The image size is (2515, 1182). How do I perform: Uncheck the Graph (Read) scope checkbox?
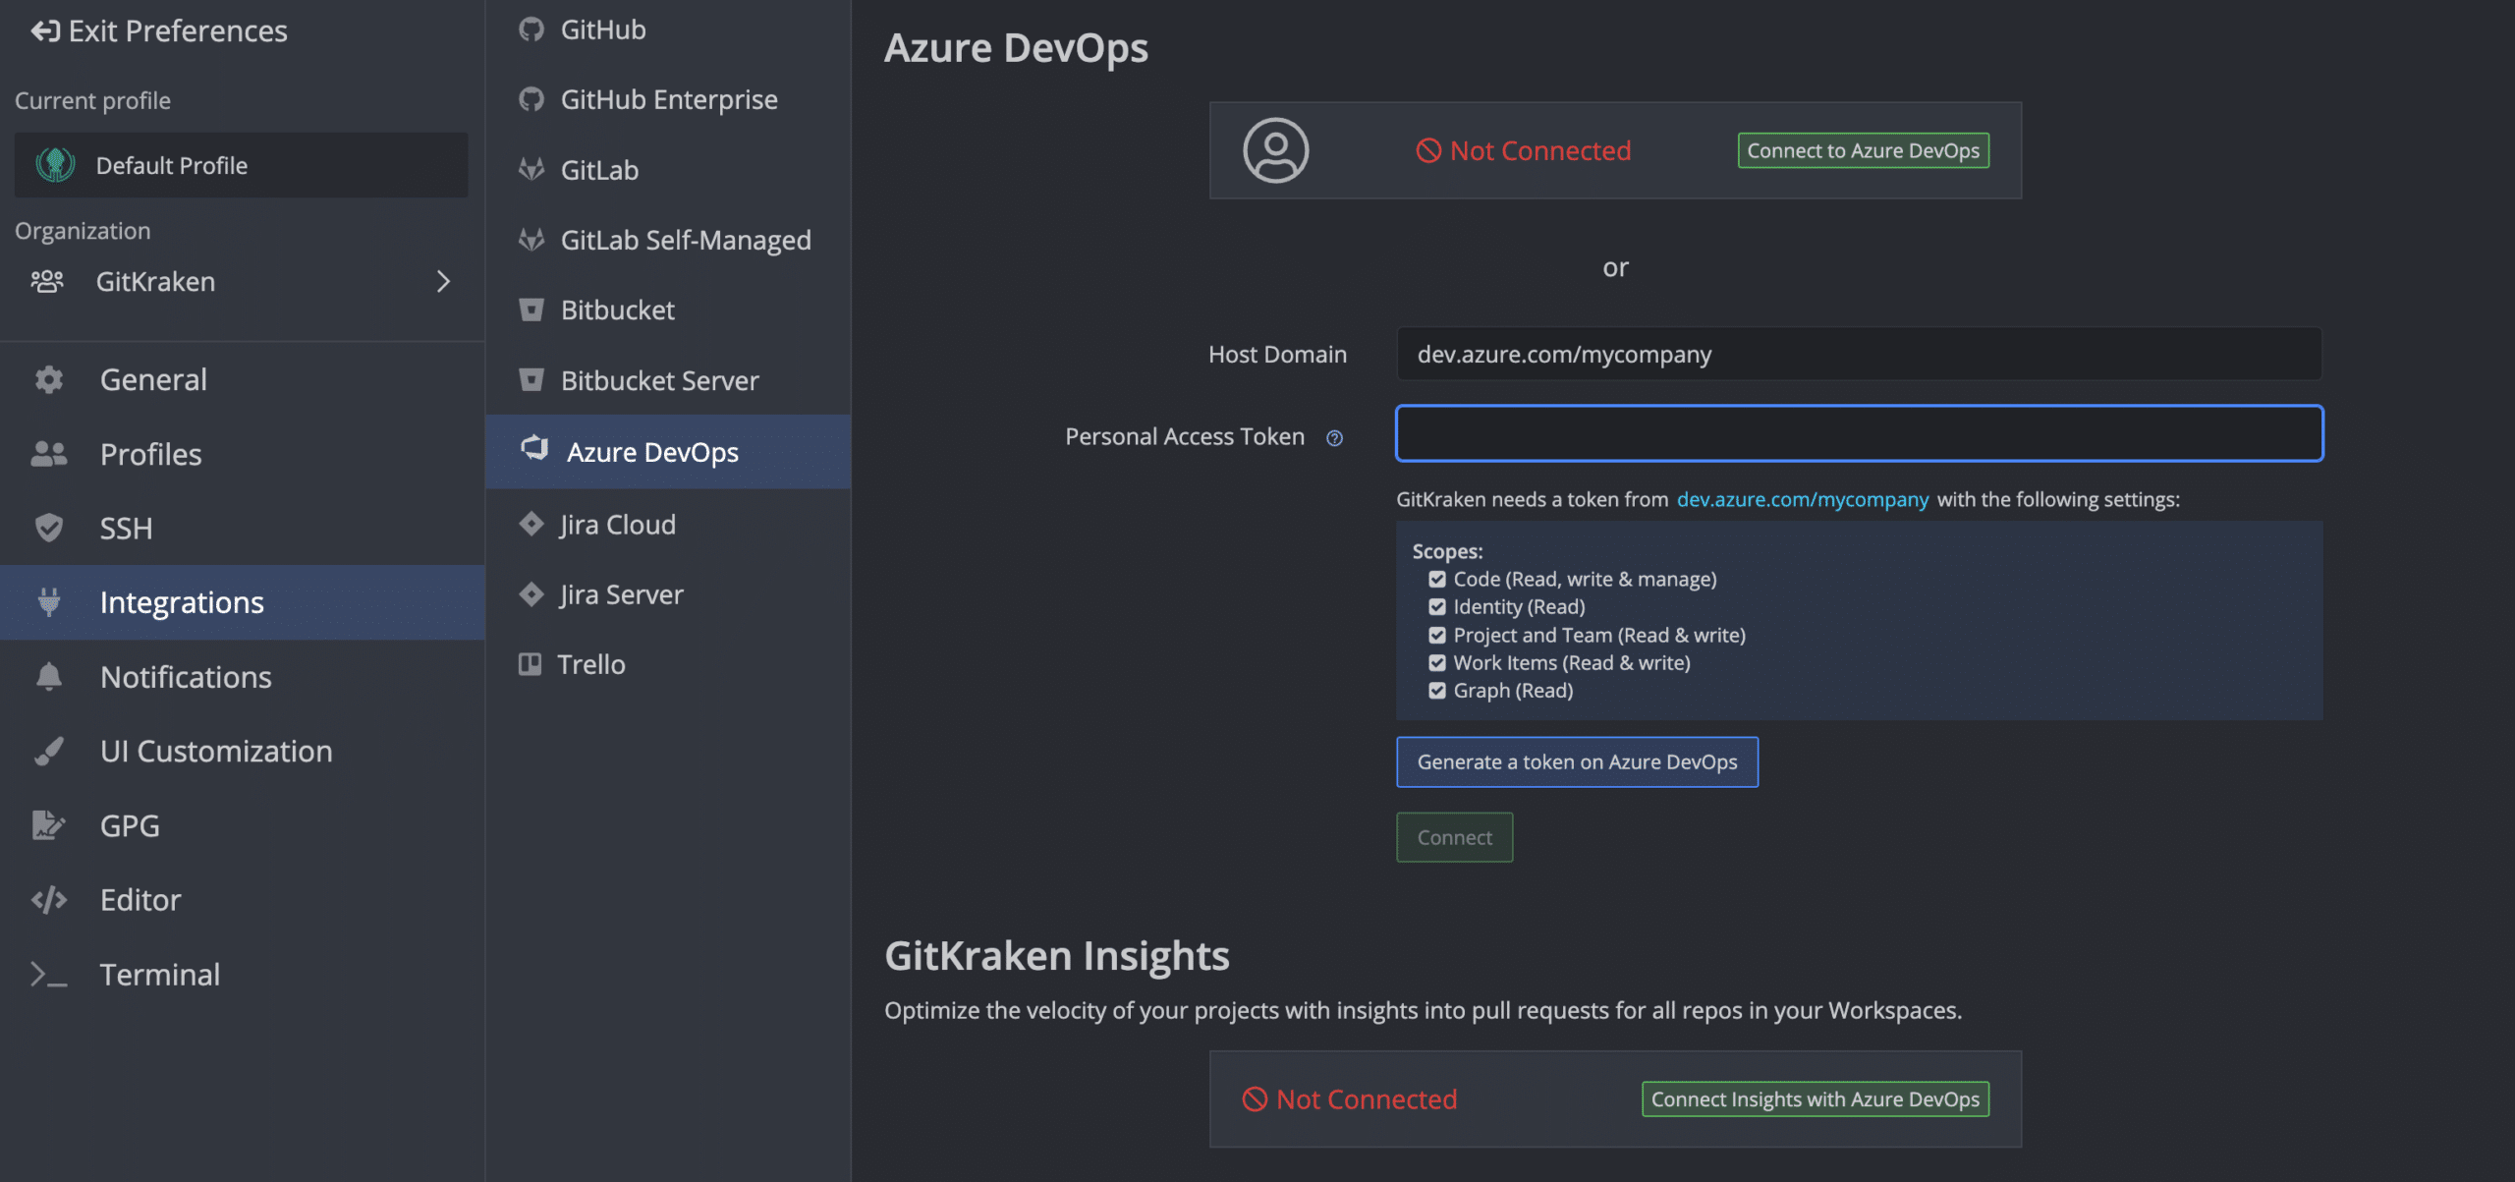tap(1437, 691)
